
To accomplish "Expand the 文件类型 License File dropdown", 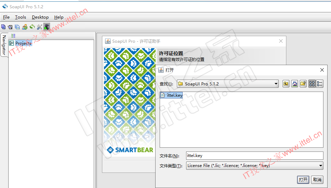I will pyautogui.click(x=321, y=166).
